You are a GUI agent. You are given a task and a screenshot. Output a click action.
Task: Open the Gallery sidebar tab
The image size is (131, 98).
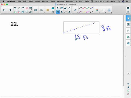click(128, 24)
